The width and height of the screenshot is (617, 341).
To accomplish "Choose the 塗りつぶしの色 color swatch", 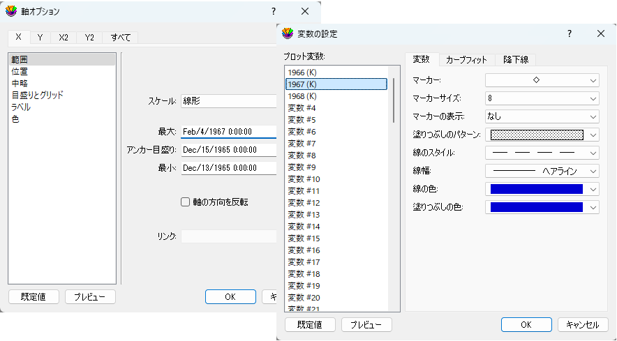I will tap(536, 207).
